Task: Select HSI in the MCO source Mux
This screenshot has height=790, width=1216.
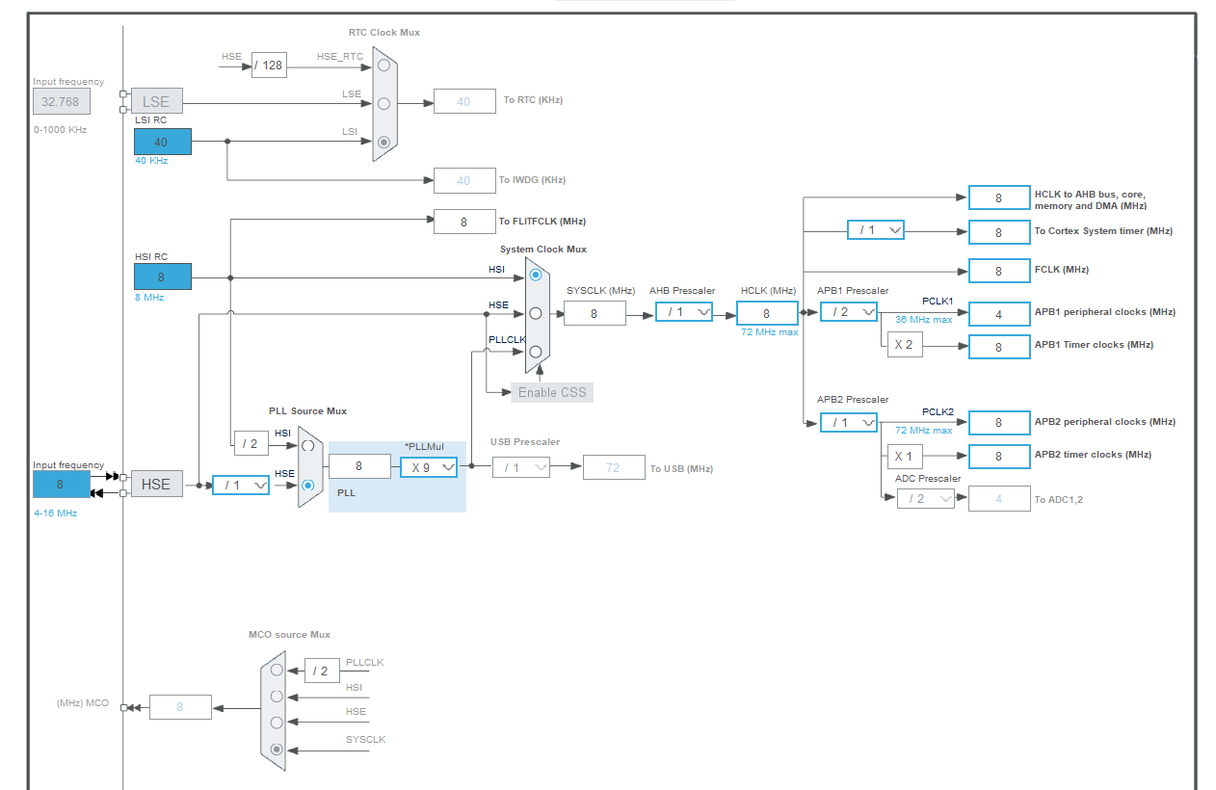Action: pos(275,696)
